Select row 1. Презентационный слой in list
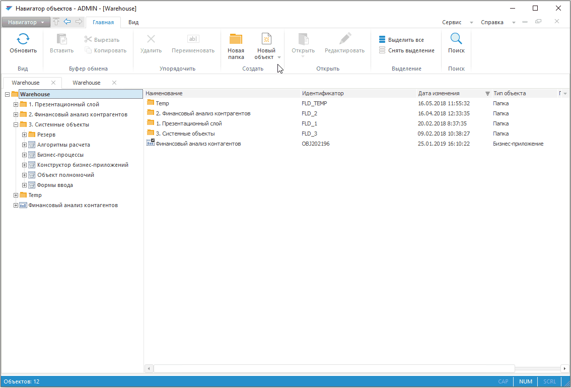The width and height of the screenshot is (571, 388). click(357, 123)
